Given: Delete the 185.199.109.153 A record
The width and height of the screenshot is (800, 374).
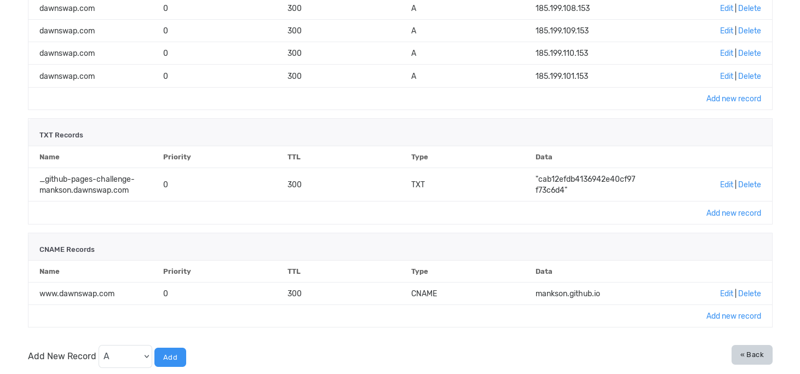Looking at the screenshot, I should click(750, 31).
